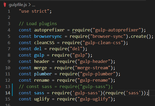This screenshot has height=106, width=155.
Task: Click "merge-stream" string
Action: [93, 68]
